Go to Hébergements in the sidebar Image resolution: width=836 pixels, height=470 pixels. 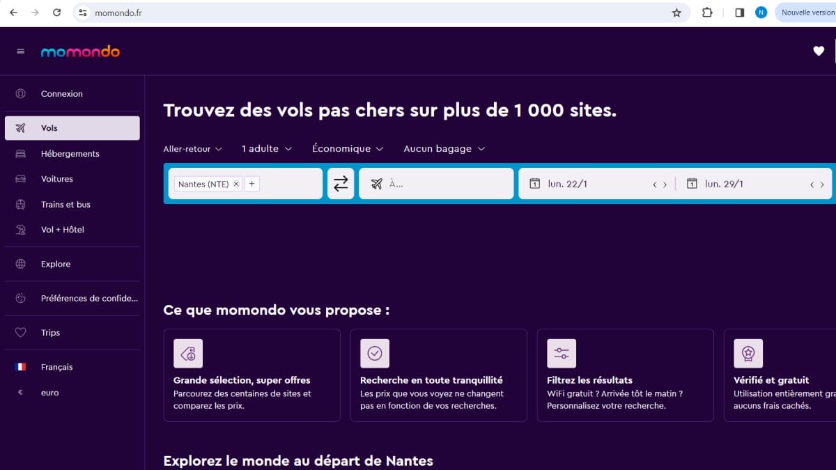point(70,154)
